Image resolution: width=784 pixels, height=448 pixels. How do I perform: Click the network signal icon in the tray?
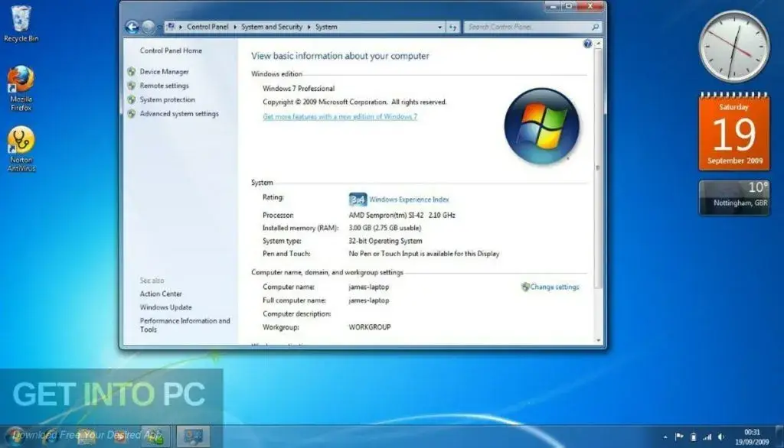click(707, 437)
